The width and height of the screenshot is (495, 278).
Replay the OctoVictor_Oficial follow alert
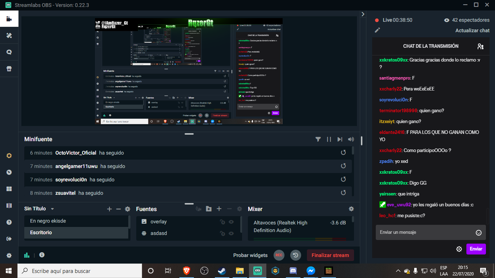click(x=343, y=153)
